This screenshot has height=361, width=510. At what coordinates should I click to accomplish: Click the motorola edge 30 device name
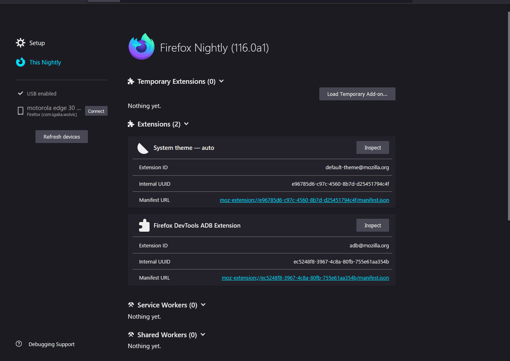[54, 108]
